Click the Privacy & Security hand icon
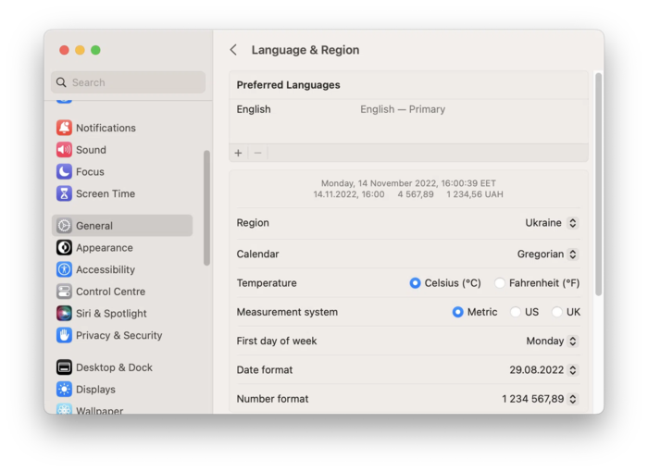648x472 pixels. (64, 335)
